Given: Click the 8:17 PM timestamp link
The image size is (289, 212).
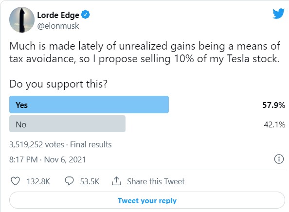Looking at the screenshot, I should (x=23, y=159).
